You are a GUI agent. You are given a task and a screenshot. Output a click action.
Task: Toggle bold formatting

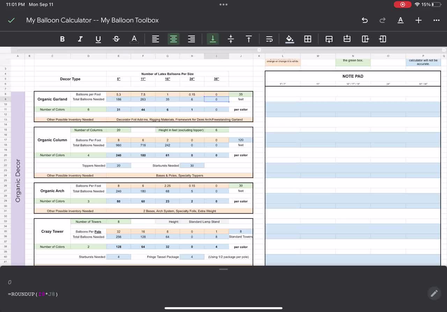tap(62, 39)
